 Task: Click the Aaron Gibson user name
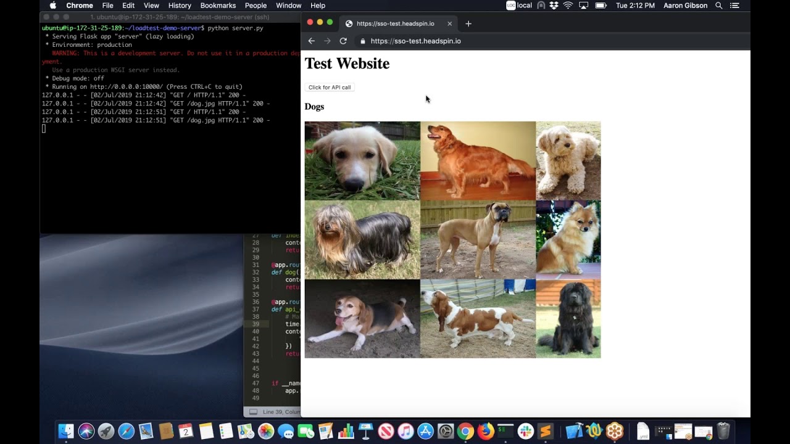click(685, 6)
